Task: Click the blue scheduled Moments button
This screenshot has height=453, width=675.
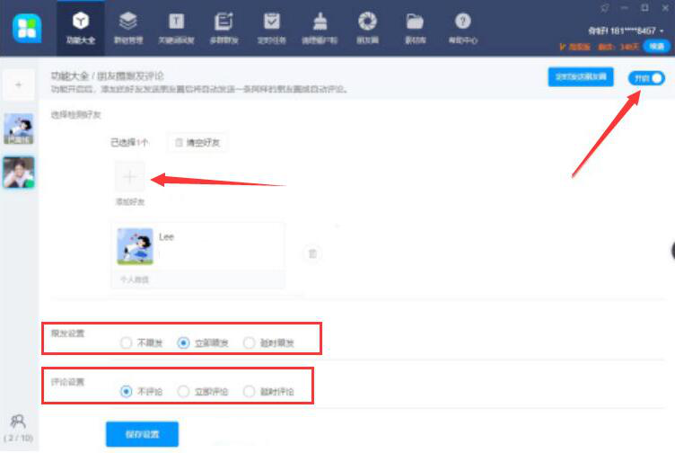Action: tap(581, 77)
